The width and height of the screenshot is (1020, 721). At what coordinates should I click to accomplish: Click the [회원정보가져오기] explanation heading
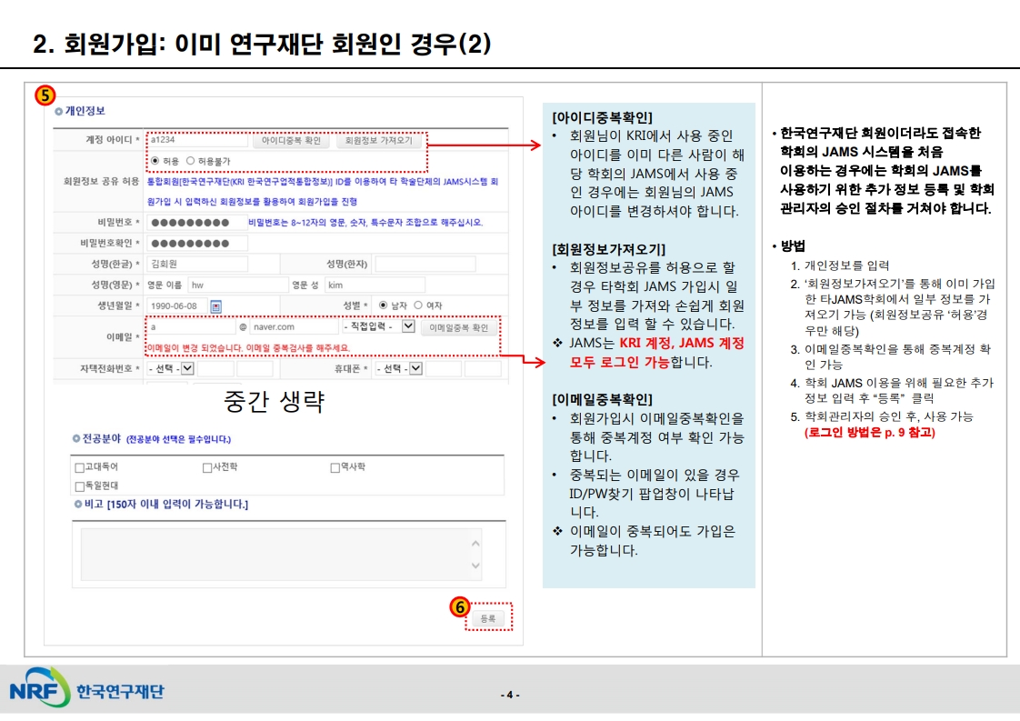pyautogui.click(x=609, y=249)
